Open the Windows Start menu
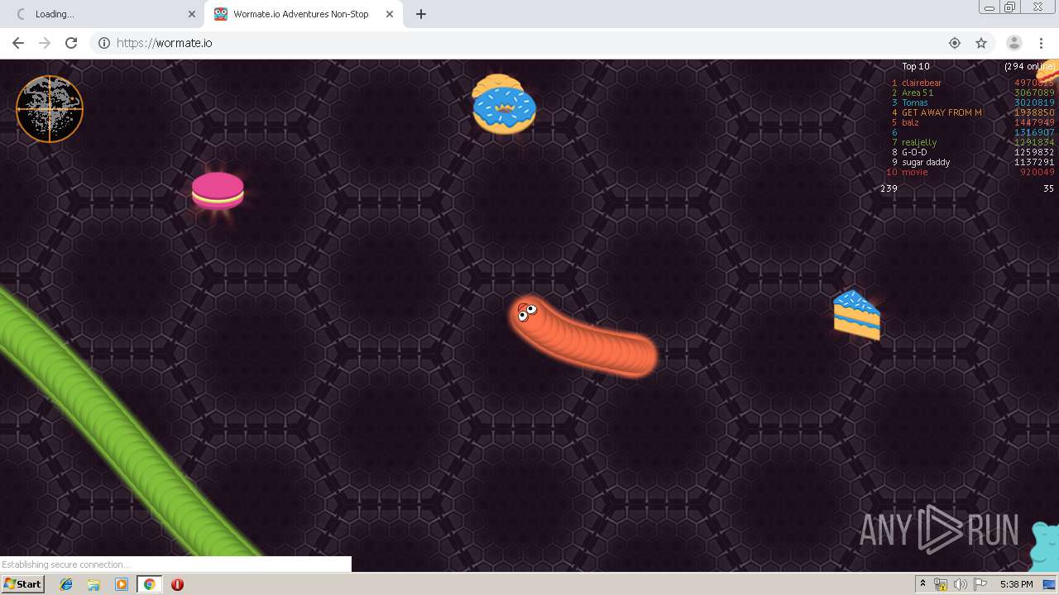 [x=23, y=584]
